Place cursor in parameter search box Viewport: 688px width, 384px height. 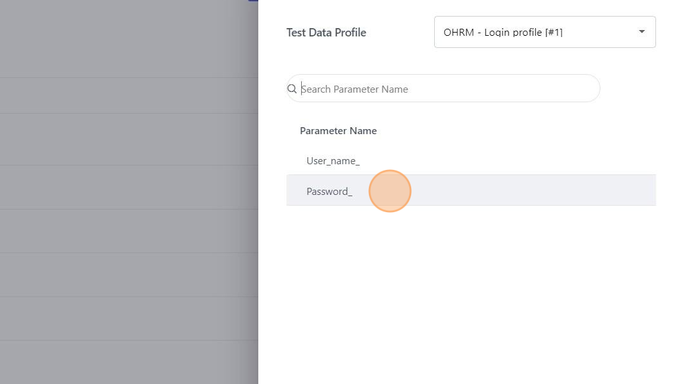tap(448, 89)
